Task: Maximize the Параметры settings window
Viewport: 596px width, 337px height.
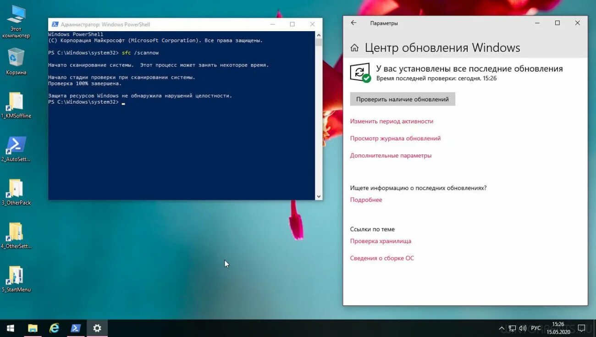Action: pos(557,23)
